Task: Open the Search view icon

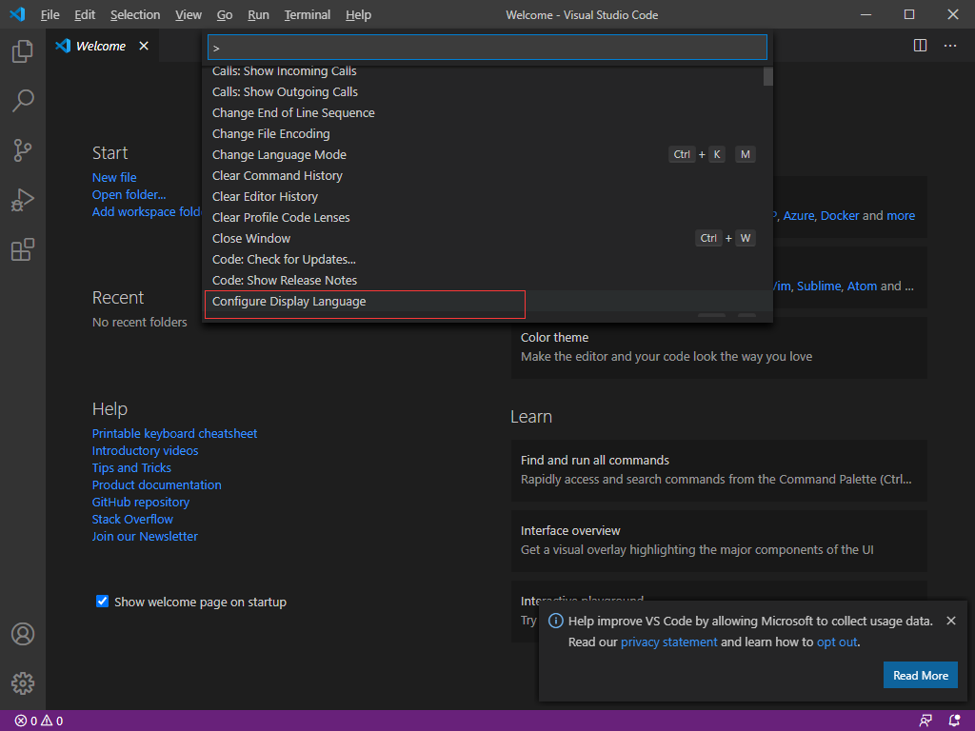Action: [x=23, y=101]
